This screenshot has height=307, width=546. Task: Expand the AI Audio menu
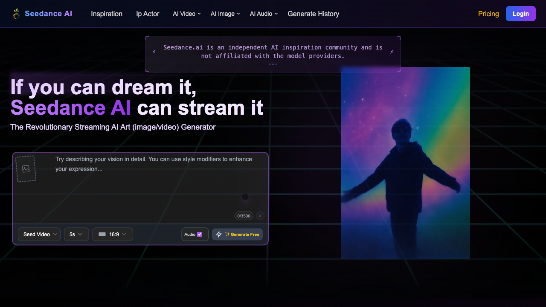264,14
